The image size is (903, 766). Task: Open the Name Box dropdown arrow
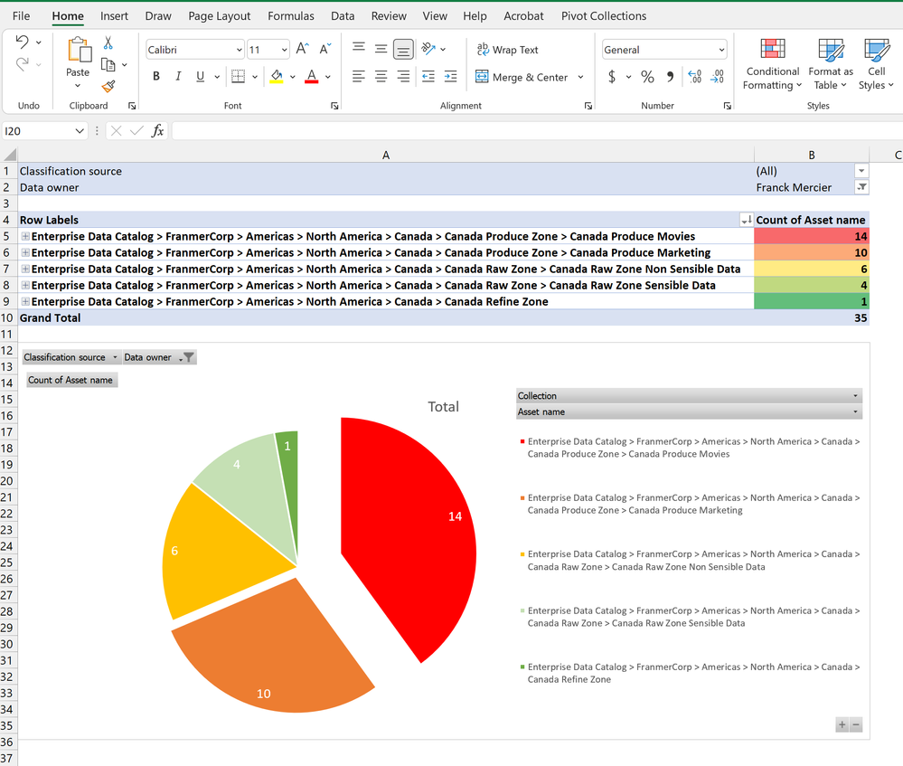[x=80, y=131]
